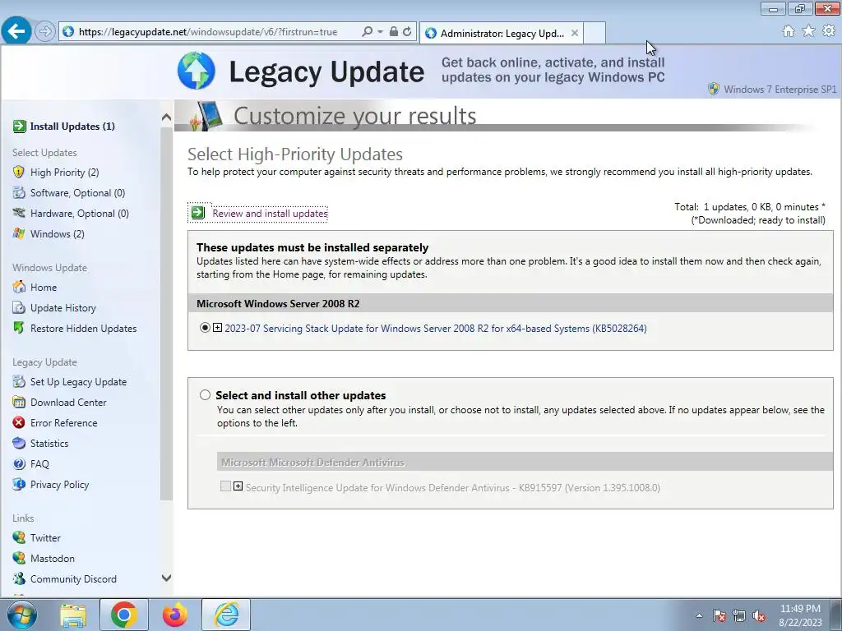Launch Google Chrome from taskbar
This screenshot has width=842, height=631.
[123, 615]
